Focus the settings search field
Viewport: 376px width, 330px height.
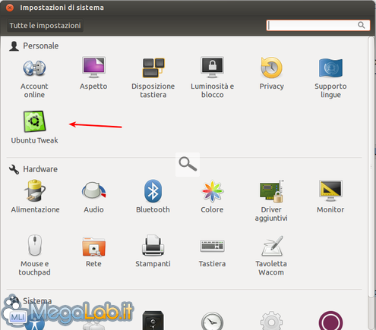(x=318, y=25)
